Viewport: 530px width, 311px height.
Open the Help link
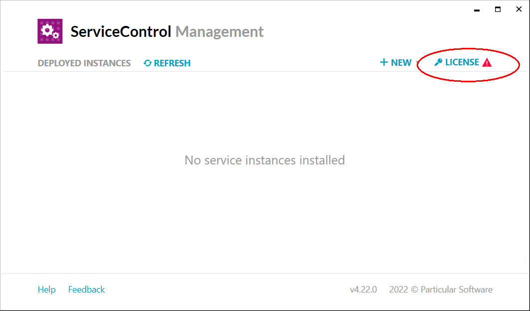coord(46,290)
